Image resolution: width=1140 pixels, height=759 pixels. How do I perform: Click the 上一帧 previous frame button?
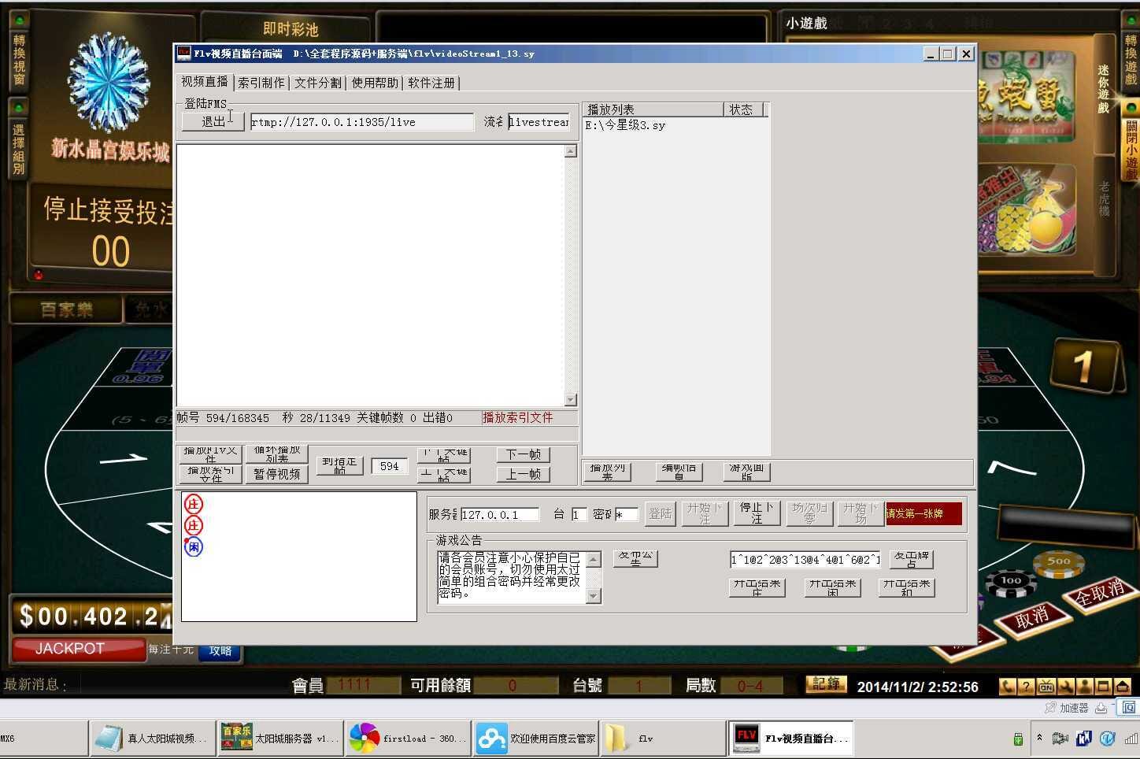point(524,474)
